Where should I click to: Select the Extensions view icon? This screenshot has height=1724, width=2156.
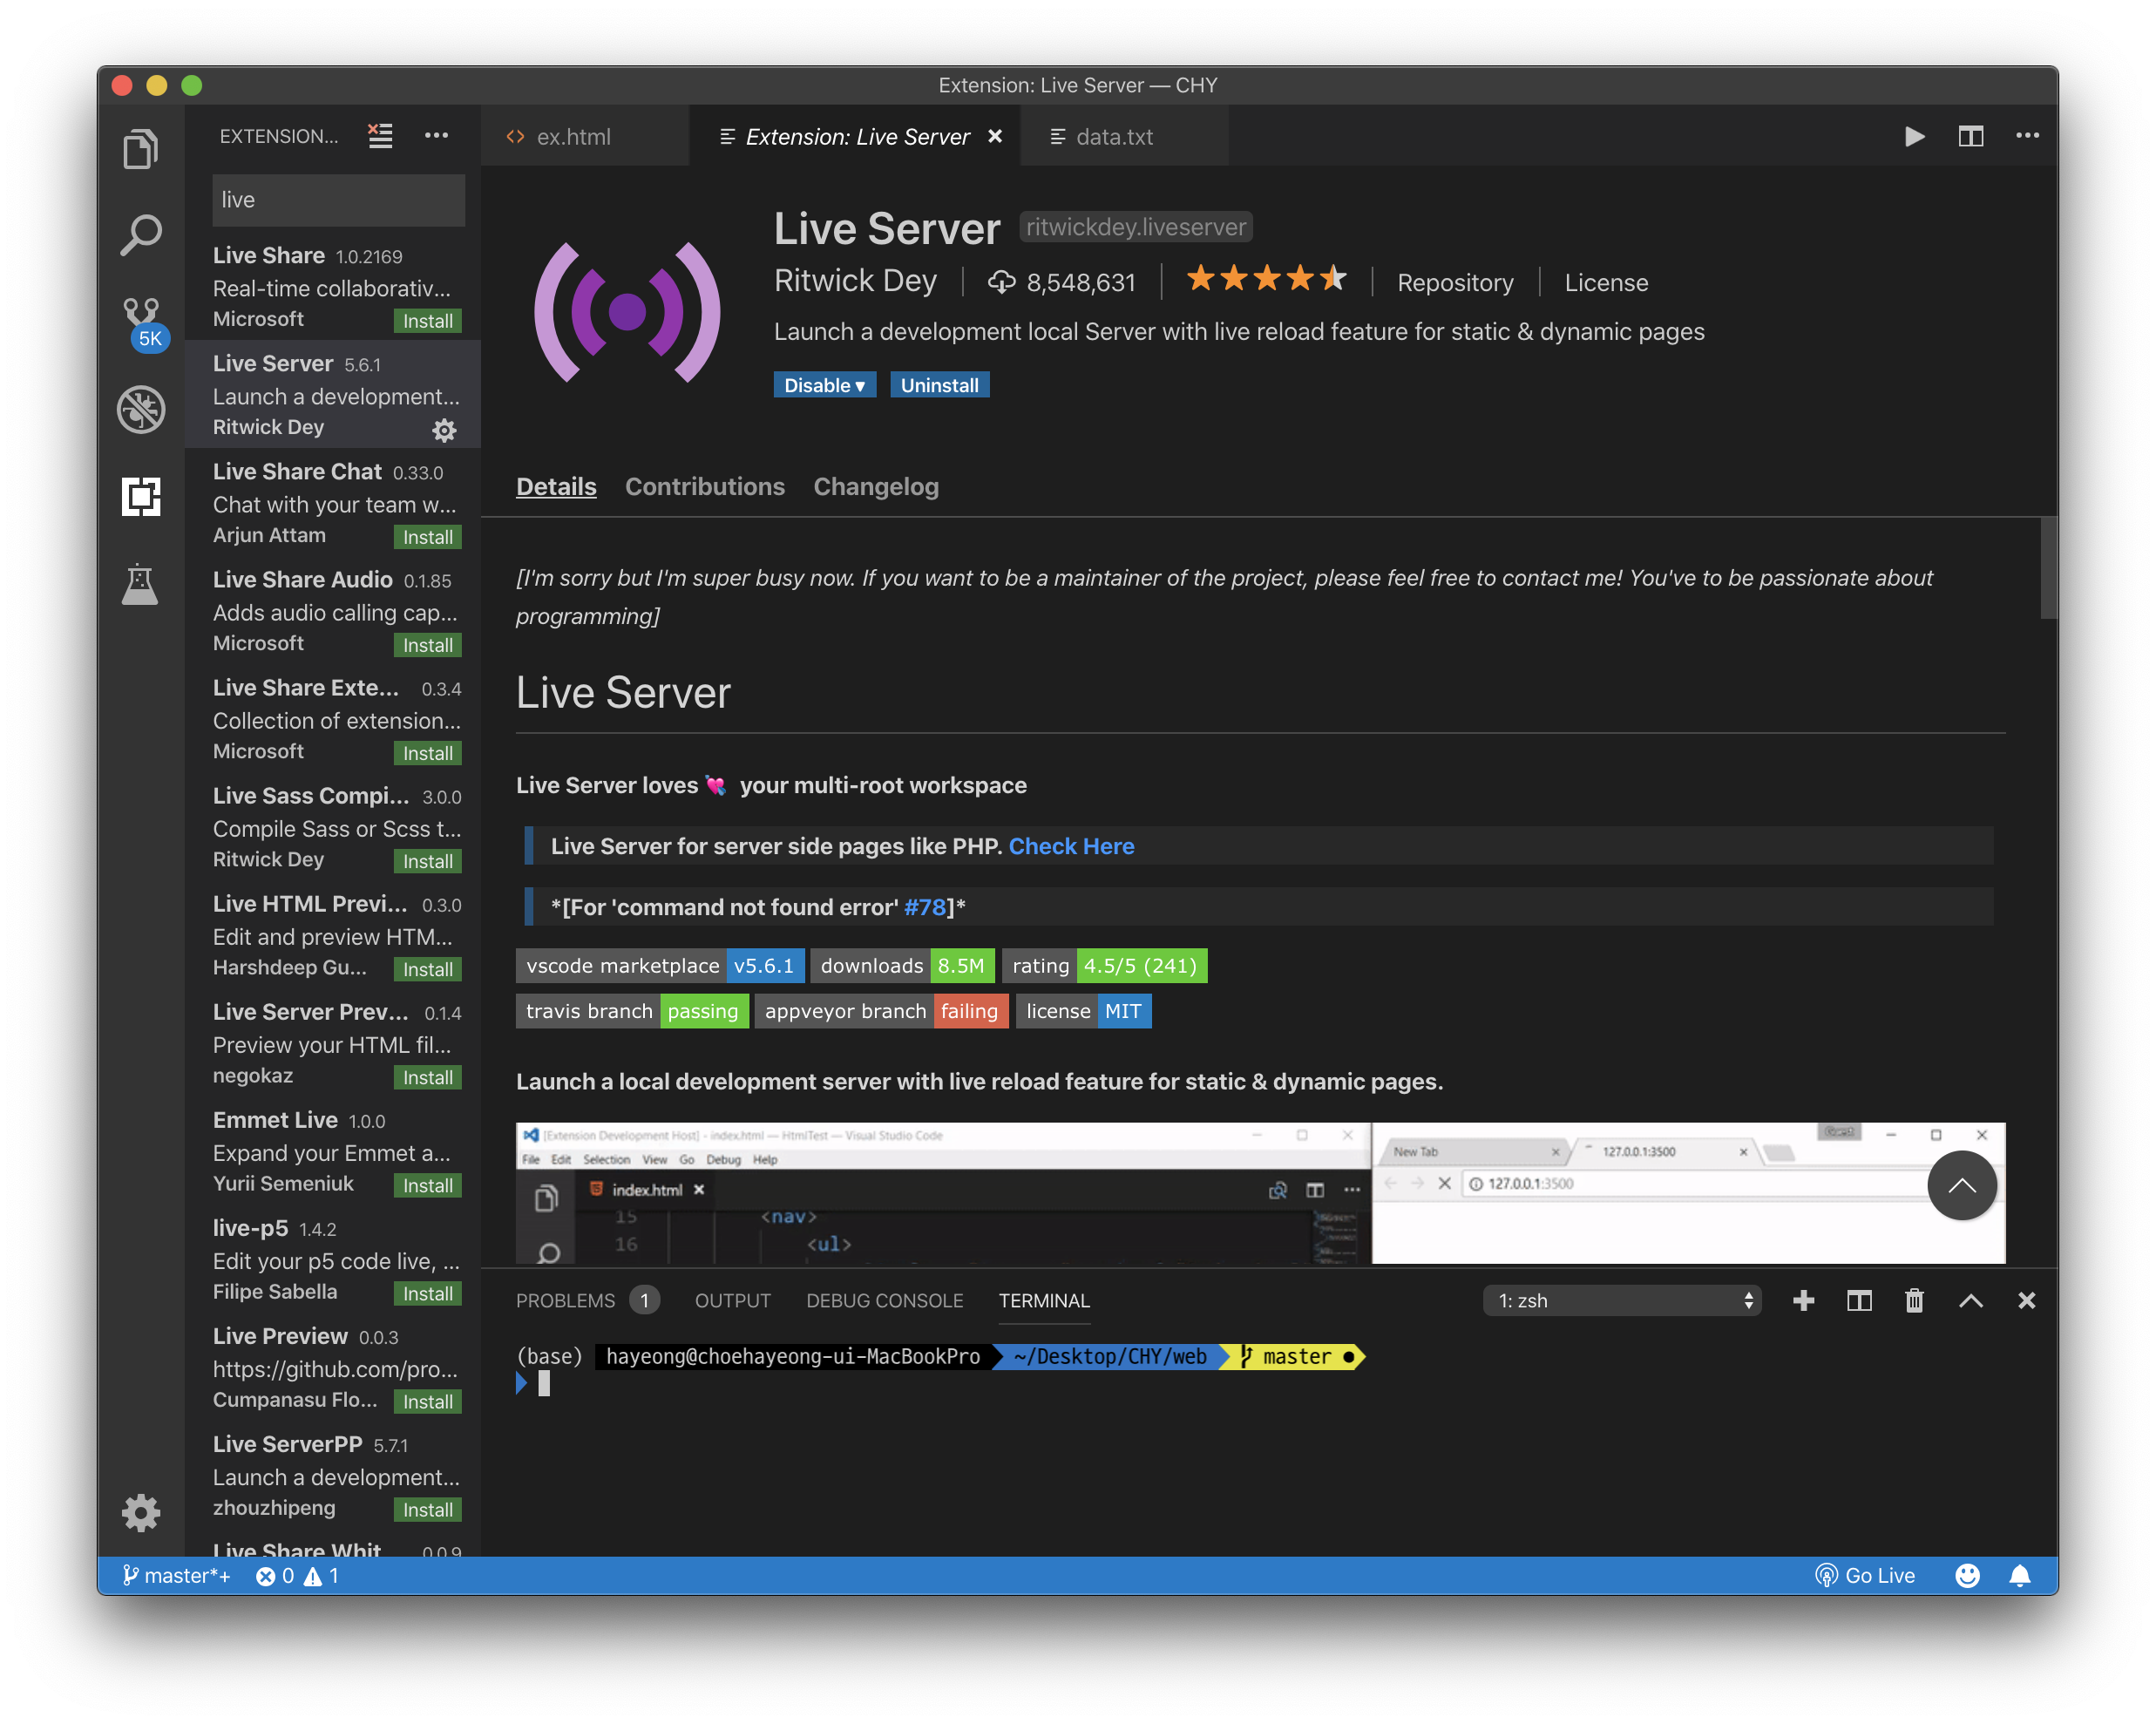pos(141,496)
